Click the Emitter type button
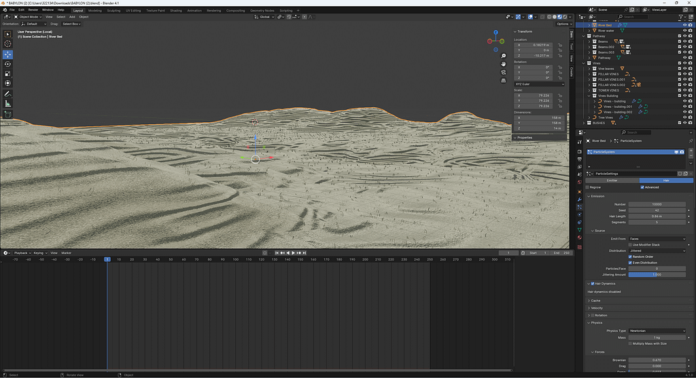696x378 pixels. 612,181
